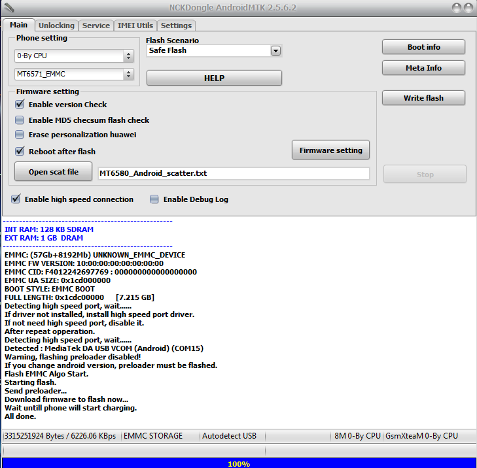Click the EMMC CID log line
Image resolution: width=477 pixels, height=468 pixels.
(x=101, y=272)
